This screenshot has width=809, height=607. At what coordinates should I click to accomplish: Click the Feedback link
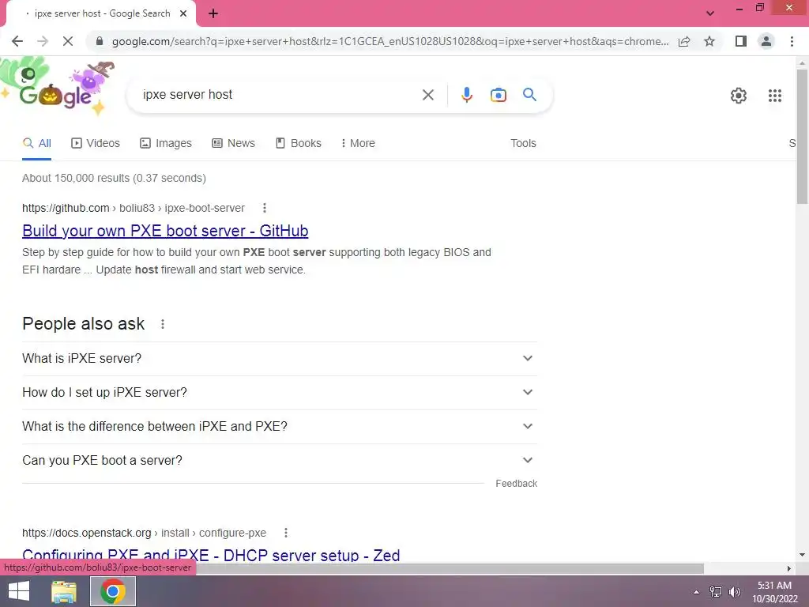[x=517, y=484]
